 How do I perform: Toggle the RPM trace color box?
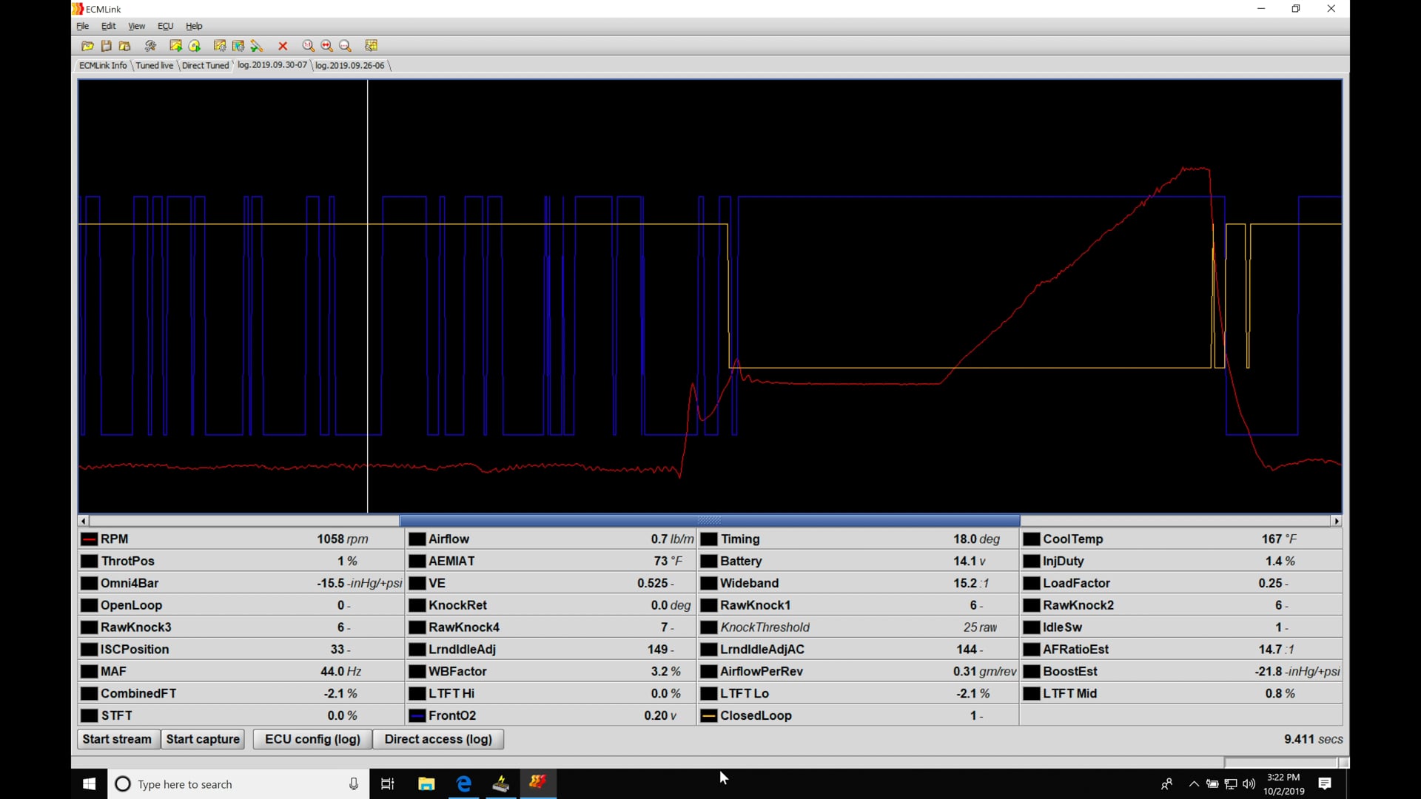click(90, 539)
